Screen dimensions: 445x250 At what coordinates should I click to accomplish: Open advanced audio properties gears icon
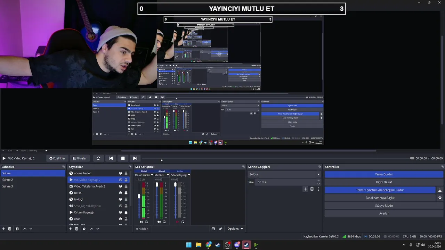point(221,229)
